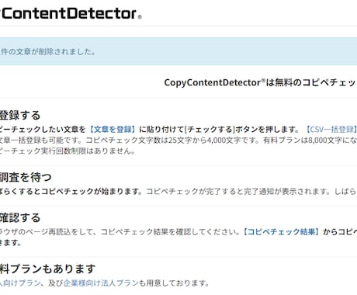Image resolution: width=357 pixels, height=295 pixels.
Task: Click the text ピーチェック実行回数制限はありません
Action: [68, 151]
